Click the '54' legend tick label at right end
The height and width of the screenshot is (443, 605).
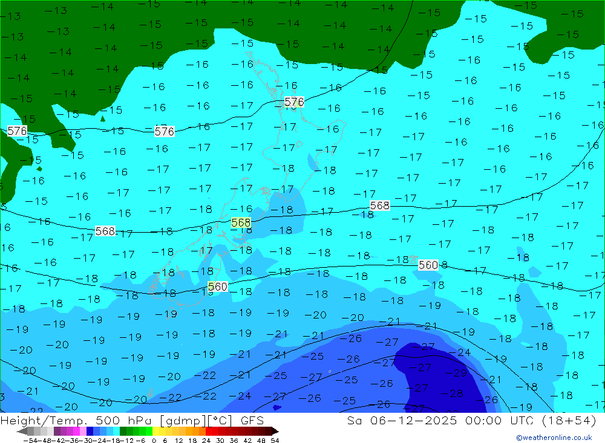275,441
